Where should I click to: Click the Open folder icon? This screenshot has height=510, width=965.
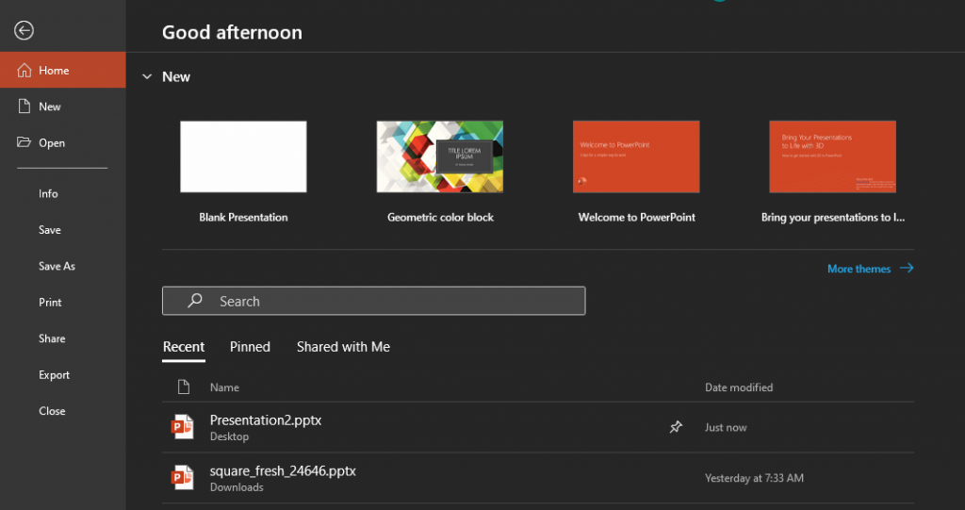(24, 142)
